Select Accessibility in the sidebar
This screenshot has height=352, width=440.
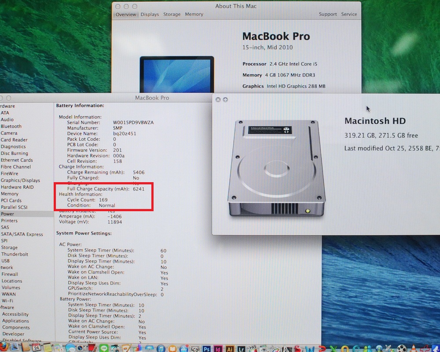[15, 314]
